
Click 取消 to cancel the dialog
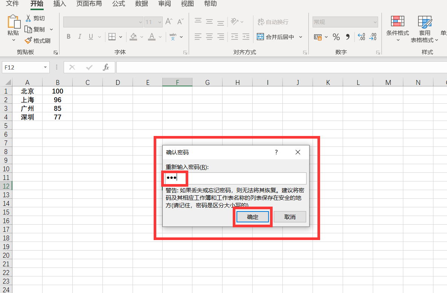pyautogui.click(x=290, y=217)
